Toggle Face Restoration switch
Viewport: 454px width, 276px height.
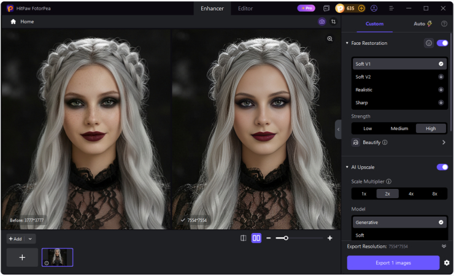tap(442, 43)
